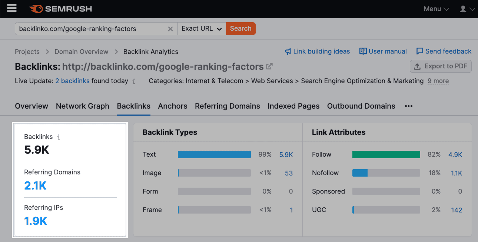The image size is (478, 242).
Task: Click the Nofollow links 1.1K count
Action: pos(457,173)
